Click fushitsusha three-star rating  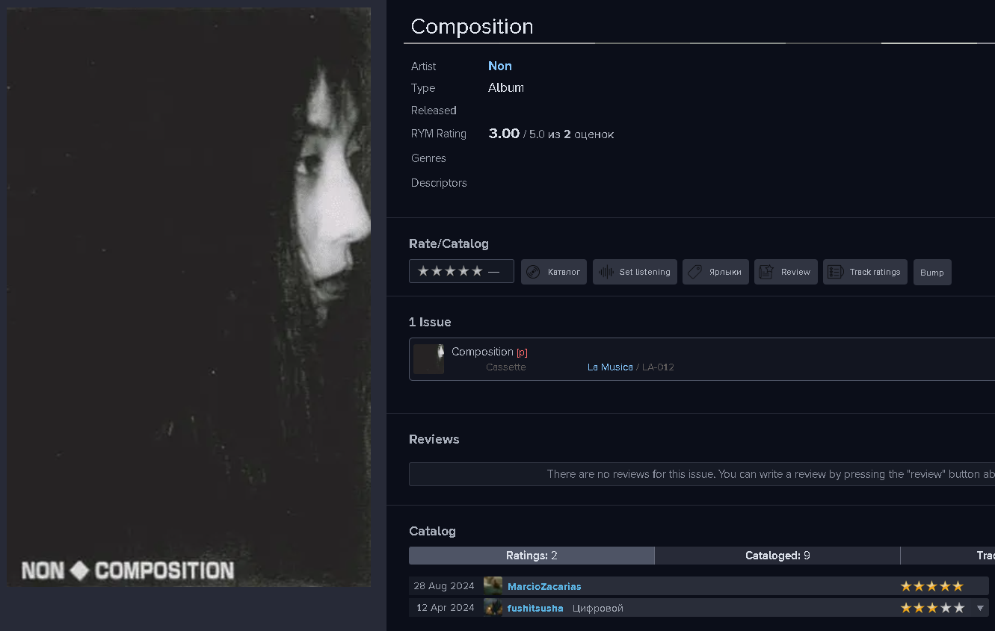pyautogui.click(x=931, y=608)
